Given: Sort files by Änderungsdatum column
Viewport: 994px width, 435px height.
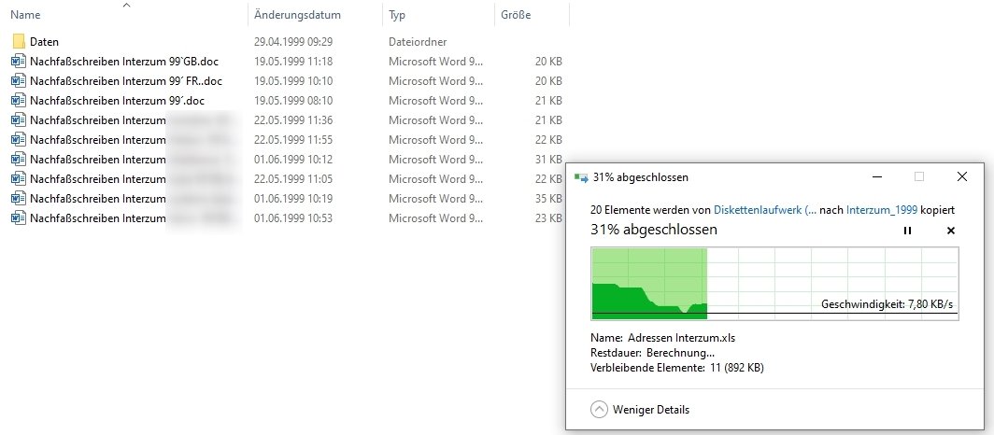Looking at the screenshot, I should pos(297,15).
